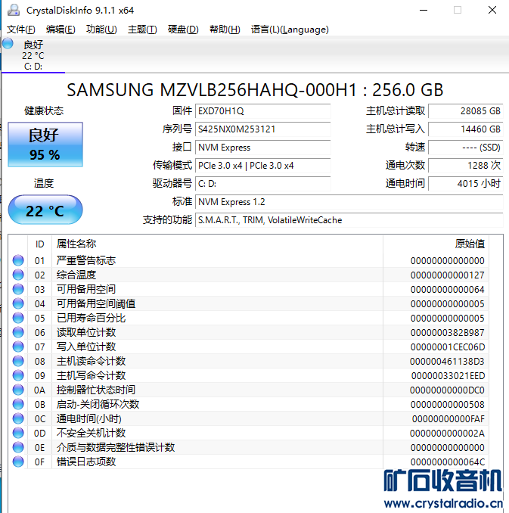Click the status orb for row 0D 不安全关机计数
This screenshot has width=509, height=513.
[x=18, y=433]
